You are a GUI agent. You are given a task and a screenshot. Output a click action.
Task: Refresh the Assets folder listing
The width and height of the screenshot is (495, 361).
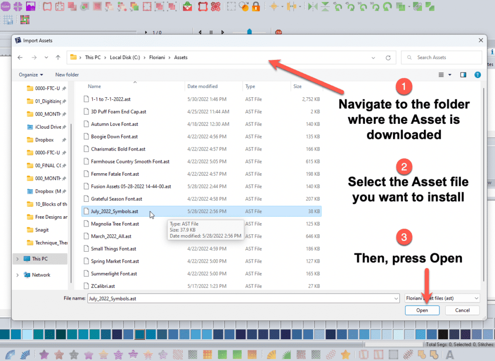point(388,58)
